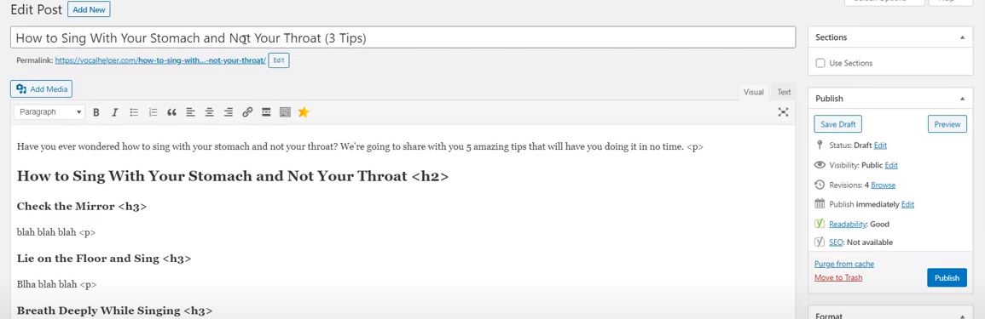Browse post revisions
The image size is (985, 319).
884,185
